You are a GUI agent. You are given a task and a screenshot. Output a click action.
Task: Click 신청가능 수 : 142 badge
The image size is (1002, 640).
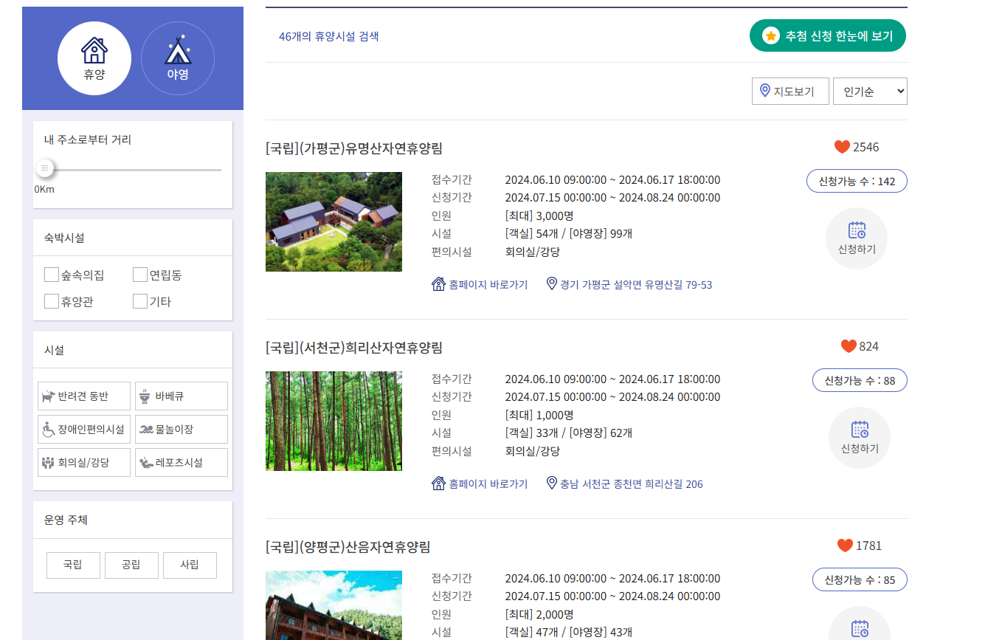(x=857, y=181)
